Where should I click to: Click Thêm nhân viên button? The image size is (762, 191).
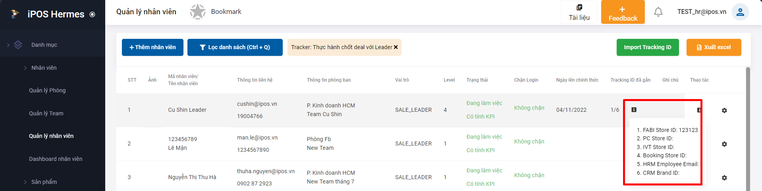click(x=152, y=47)
